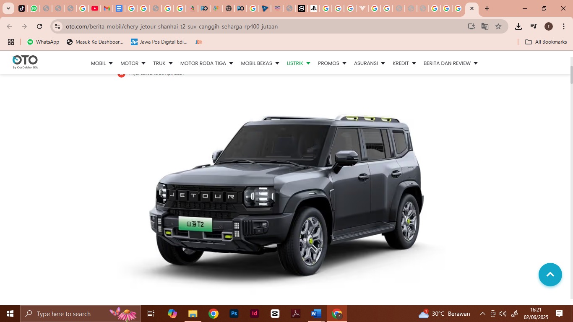Click the page vertical scrollbar thumb
The image size is (573, 322).
point(571,75)
